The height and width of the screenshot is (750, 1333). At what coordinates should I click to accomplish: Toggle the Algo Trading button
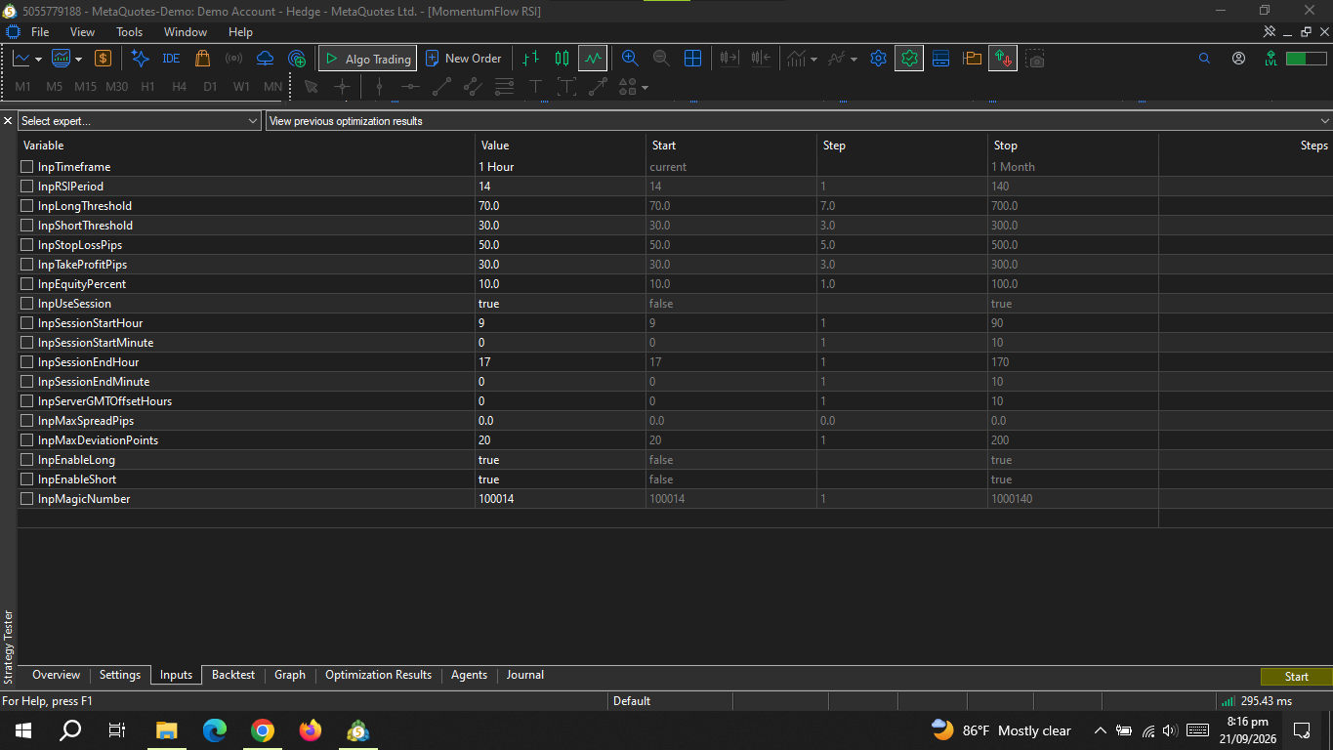pyautogui.click(x=368, y=59)
